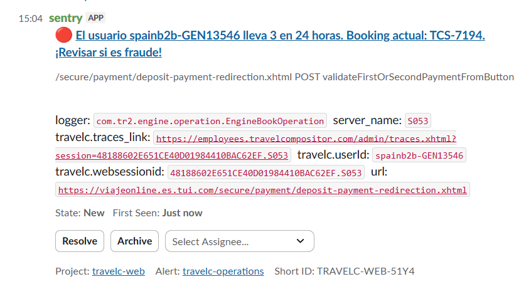Click the travelc.userId value spainb2b-GEN13546

tap(419, 155)
